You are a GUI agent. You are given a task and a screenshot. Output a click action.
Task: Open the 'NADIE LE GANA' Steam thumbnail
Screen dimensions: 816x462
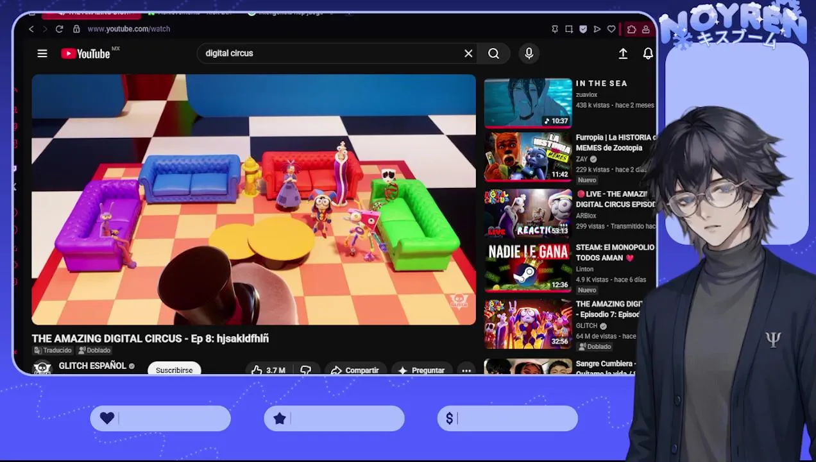[528, 268]
